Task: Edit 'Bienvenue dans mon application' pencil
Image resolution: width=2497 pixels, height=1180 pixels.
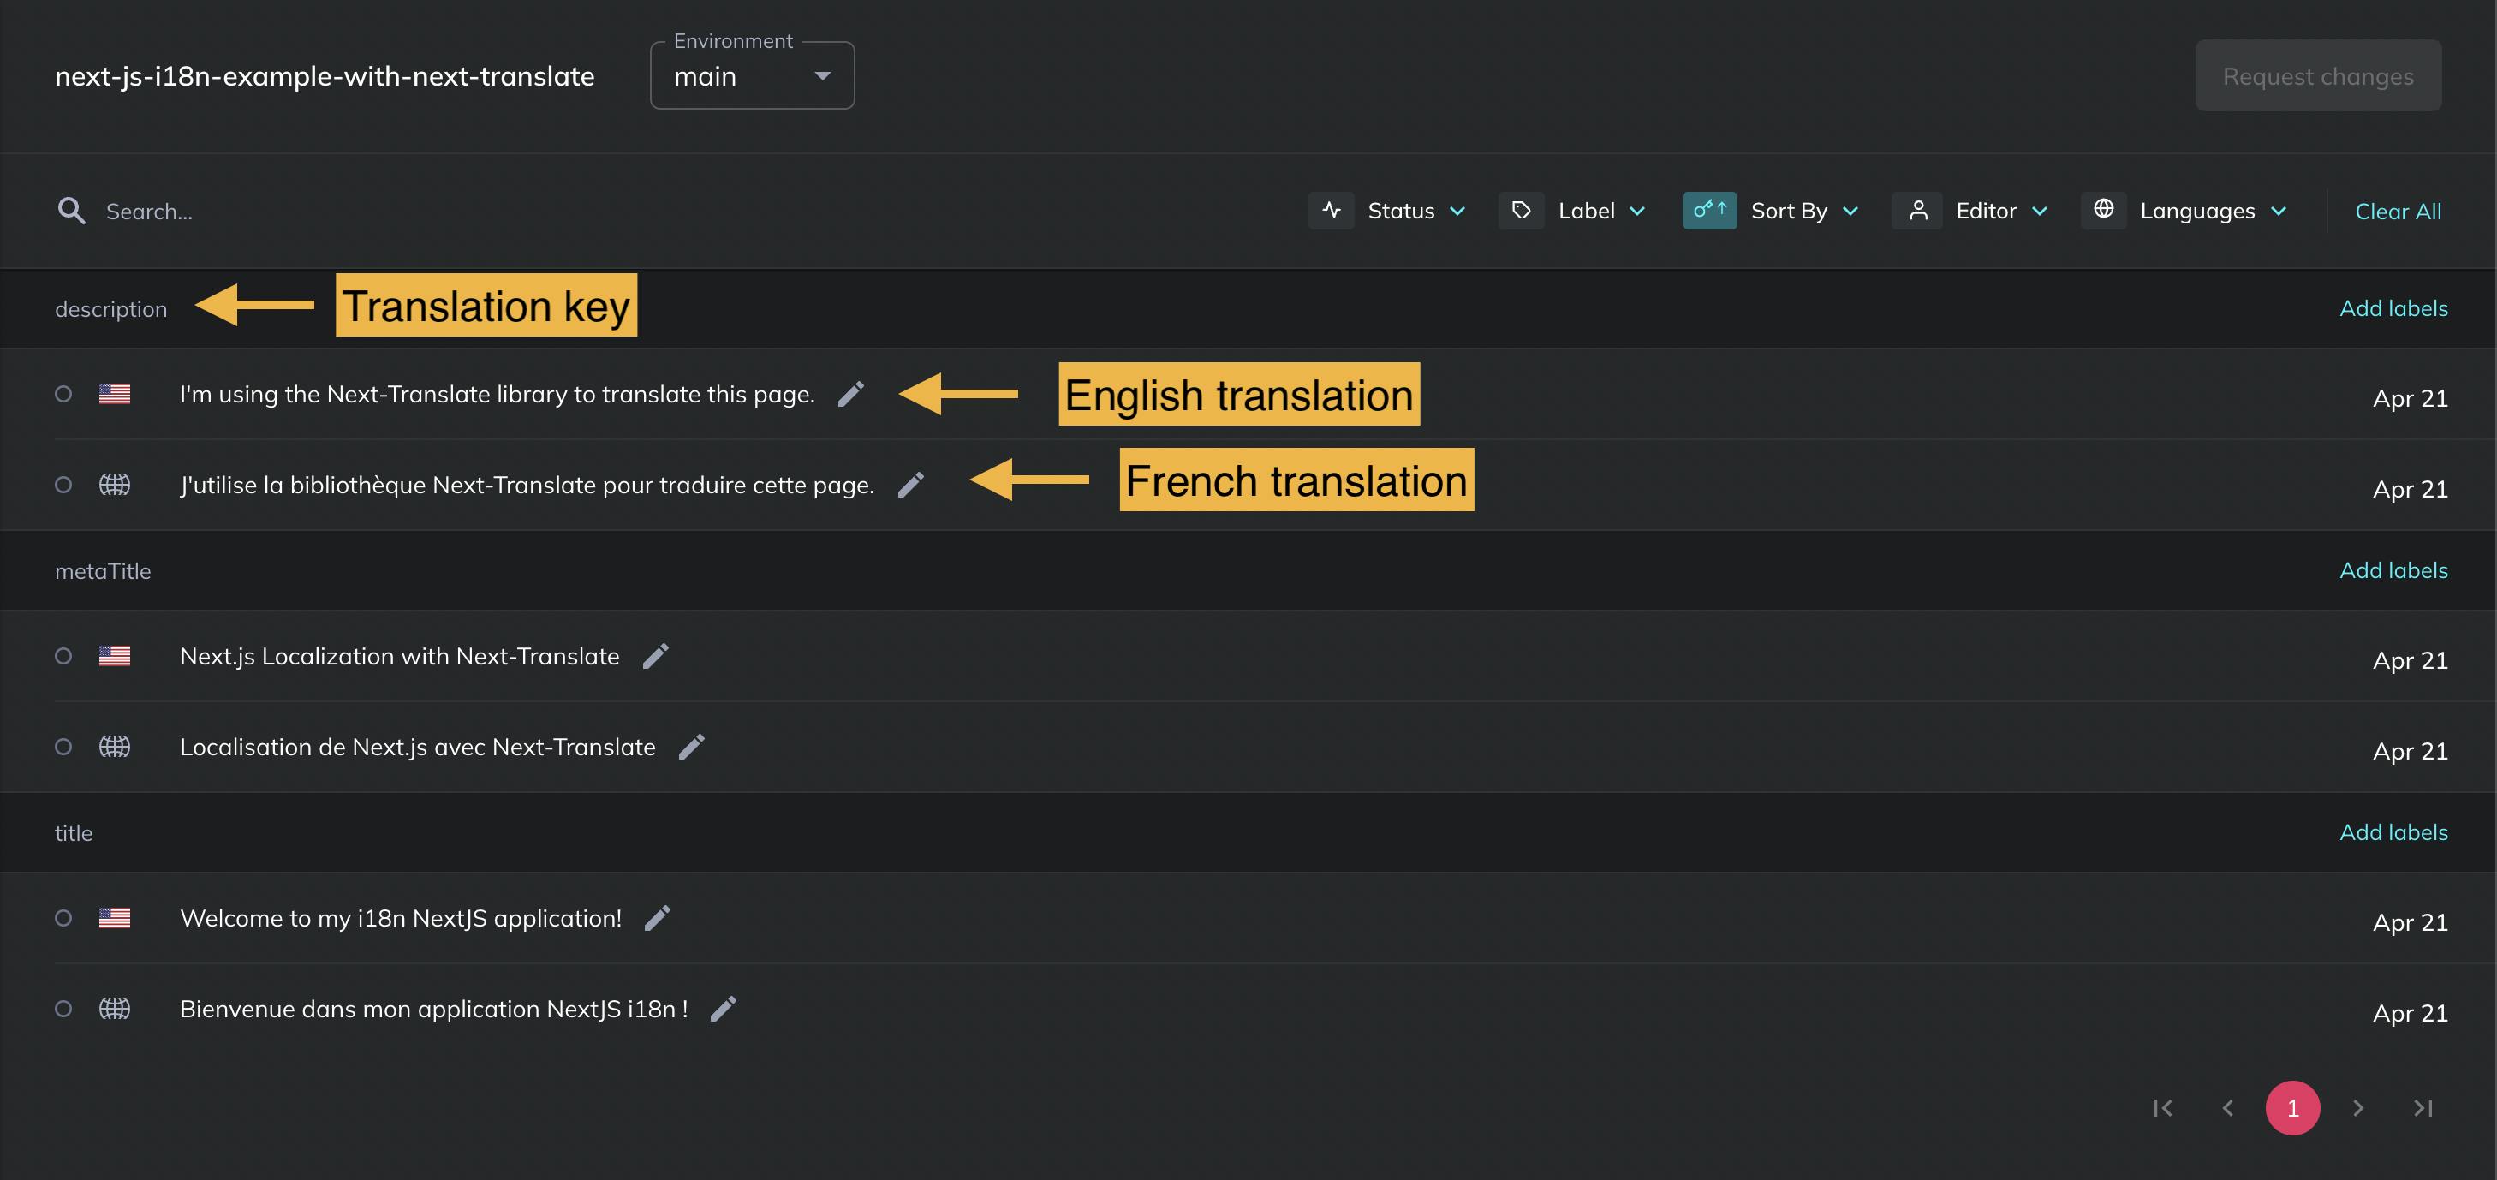Action: click(723, 1010)
